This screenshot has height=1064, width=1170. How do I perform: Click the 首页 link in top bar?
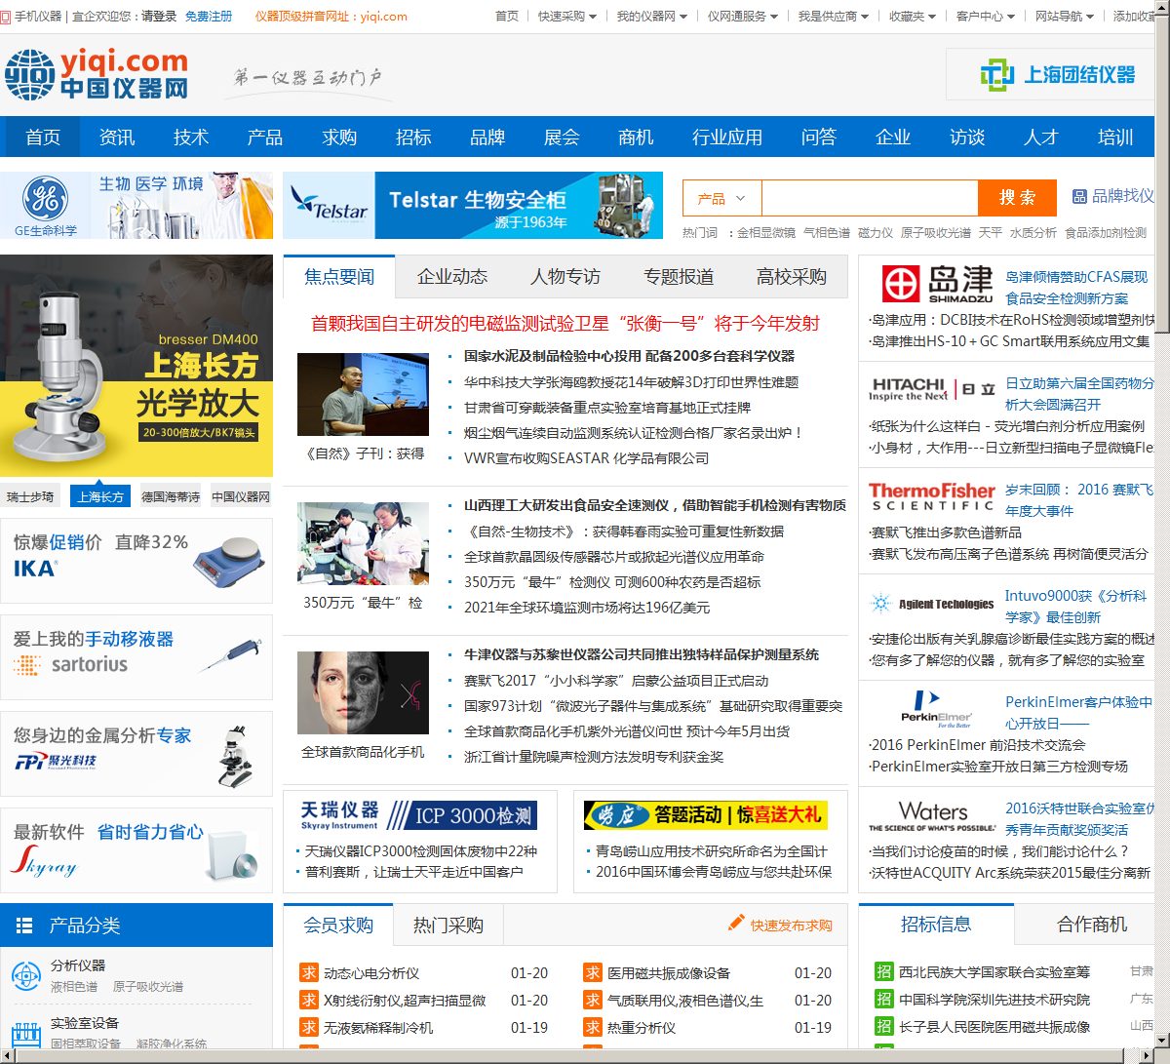pos(507,17)
